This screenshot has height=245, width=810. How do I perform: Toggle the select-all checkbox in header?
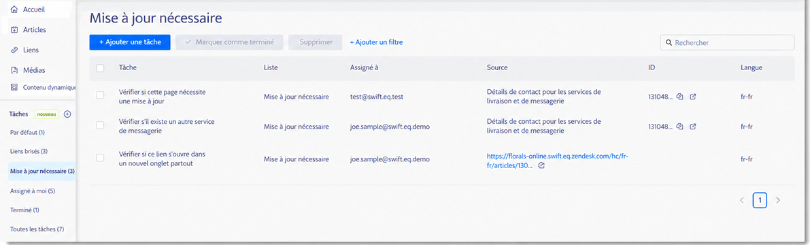[x=100, y=67]
